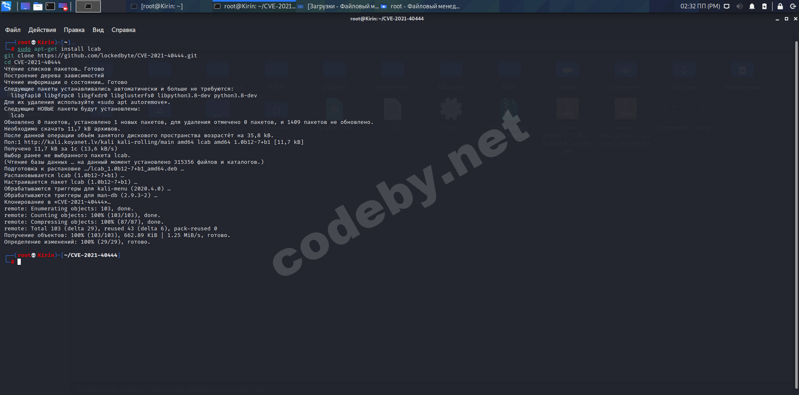
Task: Click the terminal vertical scrollbar
Action: [x=797, y=214]
